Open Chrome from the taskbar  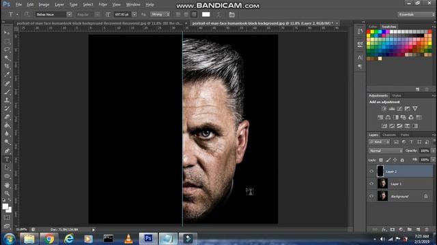coord(48,239)
